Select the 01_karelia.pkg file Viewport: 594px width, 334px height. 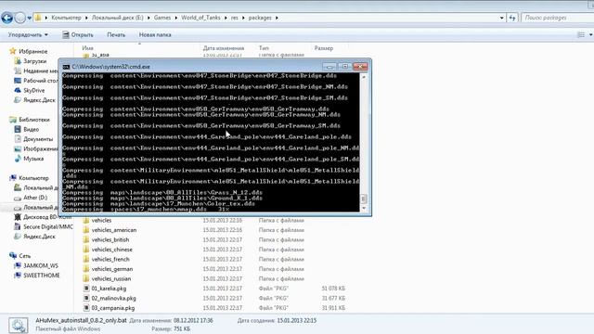click(109, 289)
